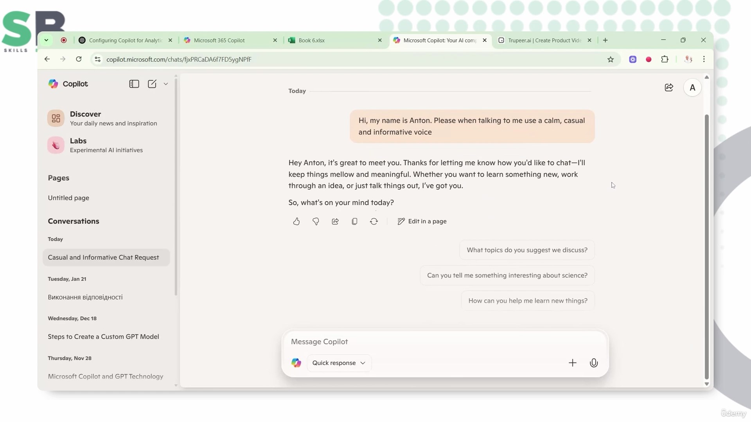Click Edit in a page
The image size is (751, 422).
click(422, 222)
